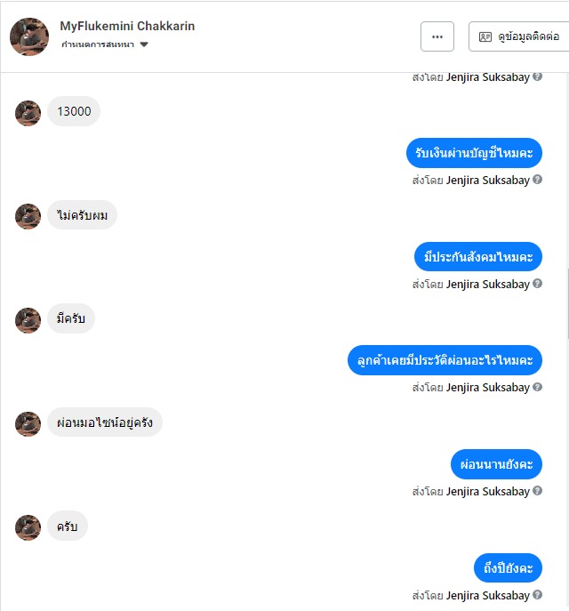Select the ผ่อนมอไซน์อยู่ครัง message bubble
Viewport: 569px width, 611px height.
pyautogui.click(x=105, y=422)
